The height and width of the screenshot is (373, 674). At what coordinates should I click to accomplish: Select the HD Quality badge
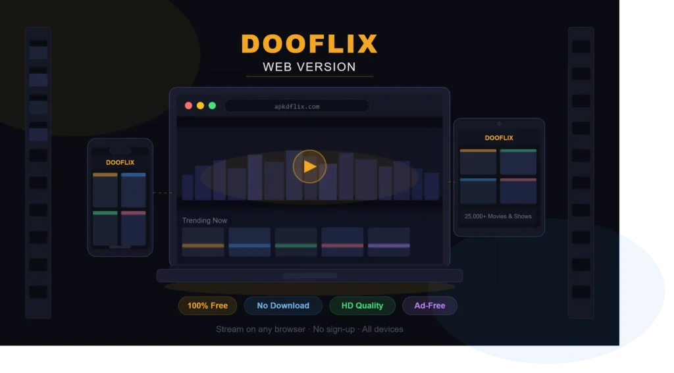click(363, 305)
